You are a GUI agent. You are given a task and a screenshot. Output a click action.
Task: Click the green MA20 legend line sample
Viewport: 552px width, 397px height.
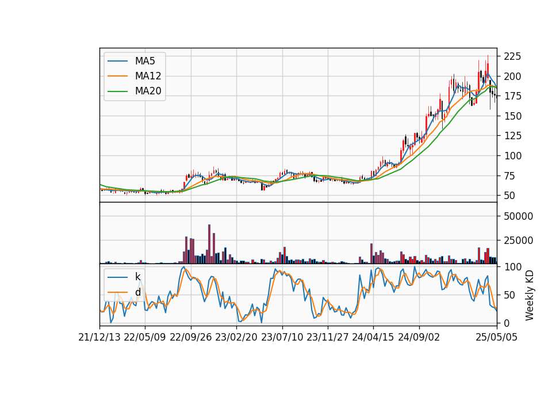pyautogui.click(x=117, y=91)
